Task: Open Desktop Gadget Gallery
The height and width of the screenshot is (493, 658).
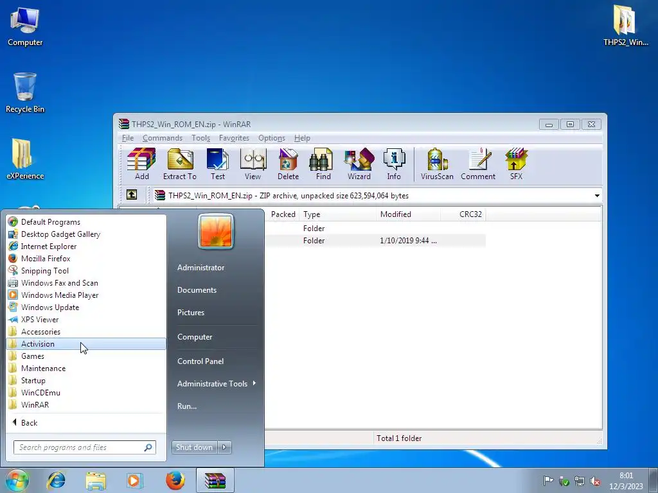Action: click(x=86, y=234)
